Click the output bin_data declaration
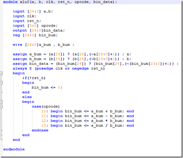183x158 pixels. 39,30
